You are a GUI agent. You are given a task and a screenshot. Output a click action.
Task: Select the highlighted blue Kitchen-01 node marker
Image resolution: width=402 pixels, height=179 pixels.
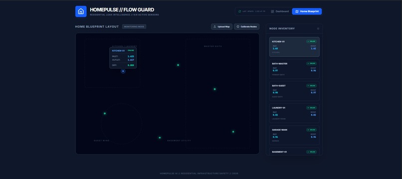coord(123,71)
